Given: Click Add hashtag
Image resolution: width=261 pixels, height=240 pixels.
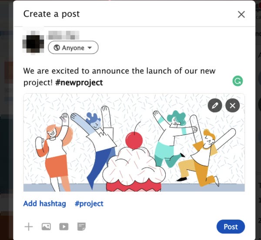Looking at the screenshot, I should coord(45,203).
